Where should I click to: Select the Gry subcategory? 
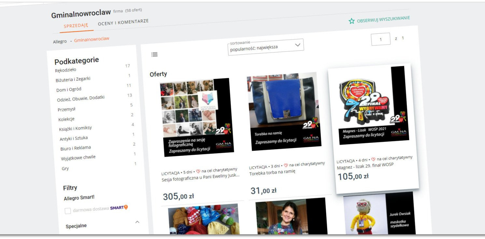click(x=65, y=169)
